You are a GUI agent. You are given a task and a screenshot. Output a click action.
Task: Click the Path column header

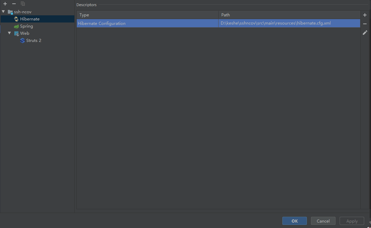[x=290, y=15]
